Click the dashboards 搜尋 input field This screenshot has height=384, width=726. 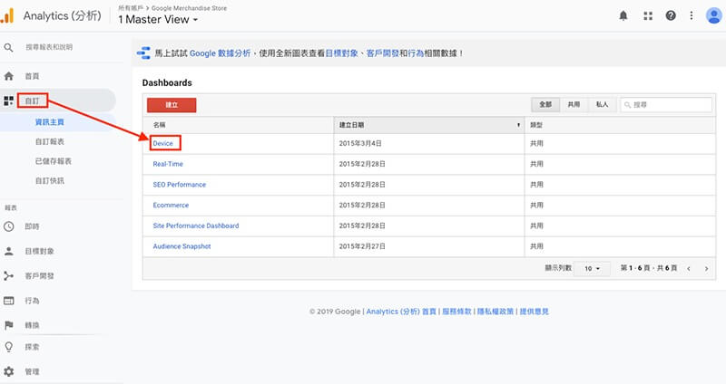tap(666, 104)
